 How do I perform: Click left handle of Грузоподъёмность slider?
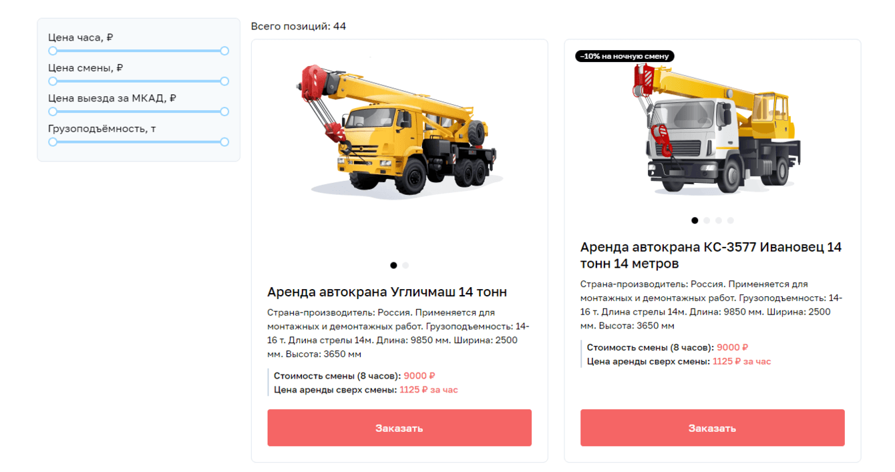click(x=53, y=142)
